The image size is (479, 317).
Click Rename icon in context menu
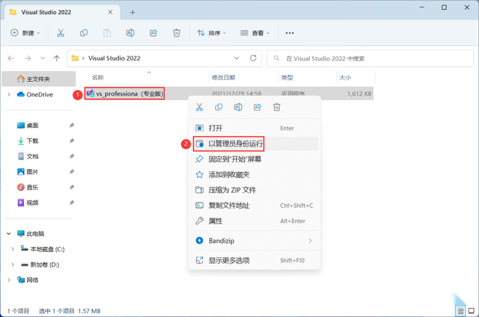(238, 107)
